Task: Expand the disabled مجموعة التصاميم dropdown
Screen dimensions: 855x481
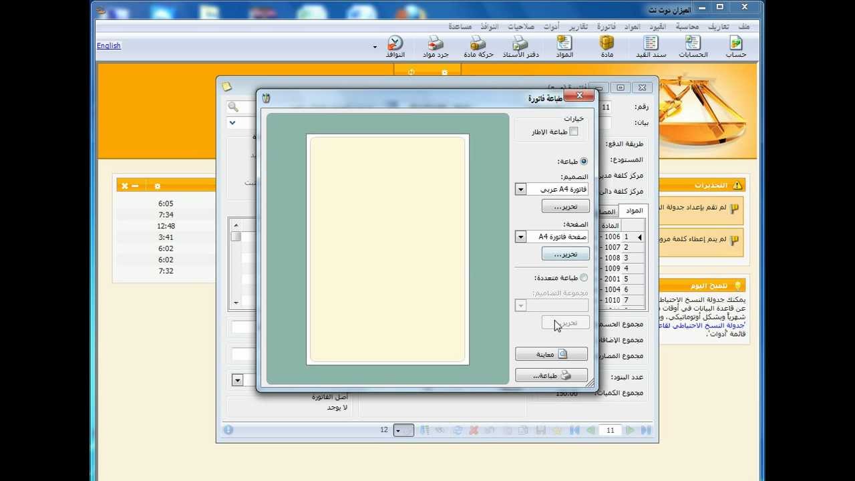Action: tap(520, 305)
